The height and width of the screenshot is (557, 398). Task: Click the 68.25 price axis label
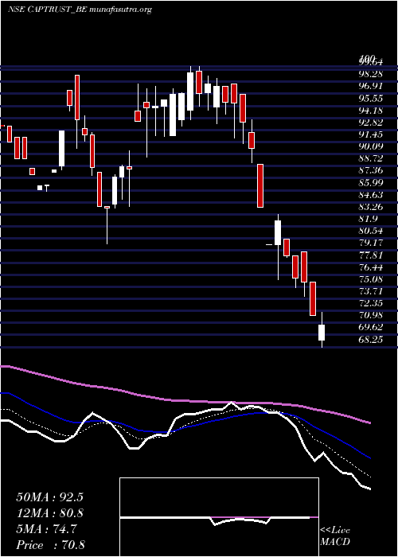point(371,340)
